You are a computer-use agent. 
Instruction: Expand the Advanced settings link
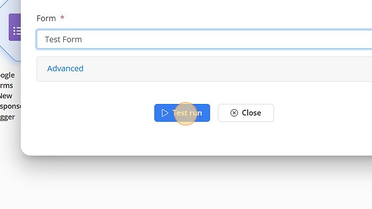(x=65, y=68)
